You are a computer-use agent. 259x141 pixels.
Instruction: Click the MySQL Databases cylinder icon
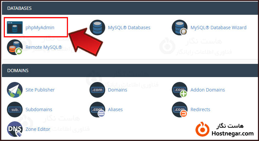coord(97,28)
